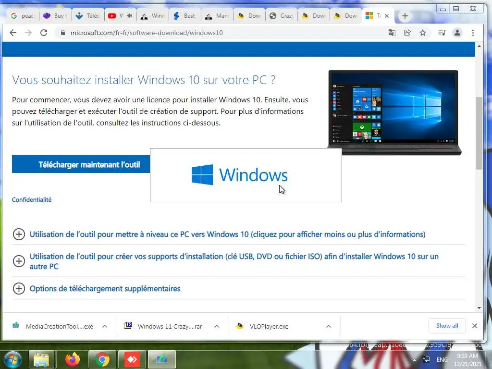The height and width of the screenshot is (369, 492).
Task: Click the Windows 10 laptop image
Action: pos(394,112)
